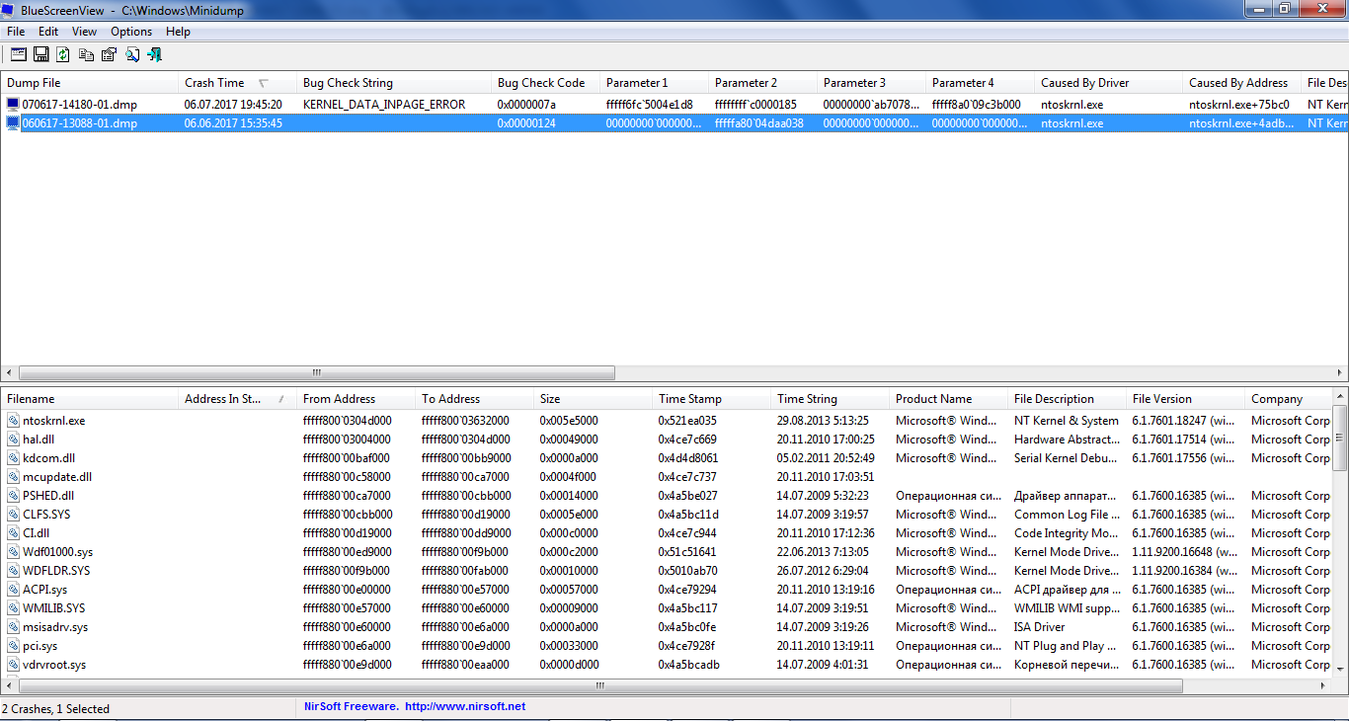Click the Exit door toolbar icon

[154, 55]
